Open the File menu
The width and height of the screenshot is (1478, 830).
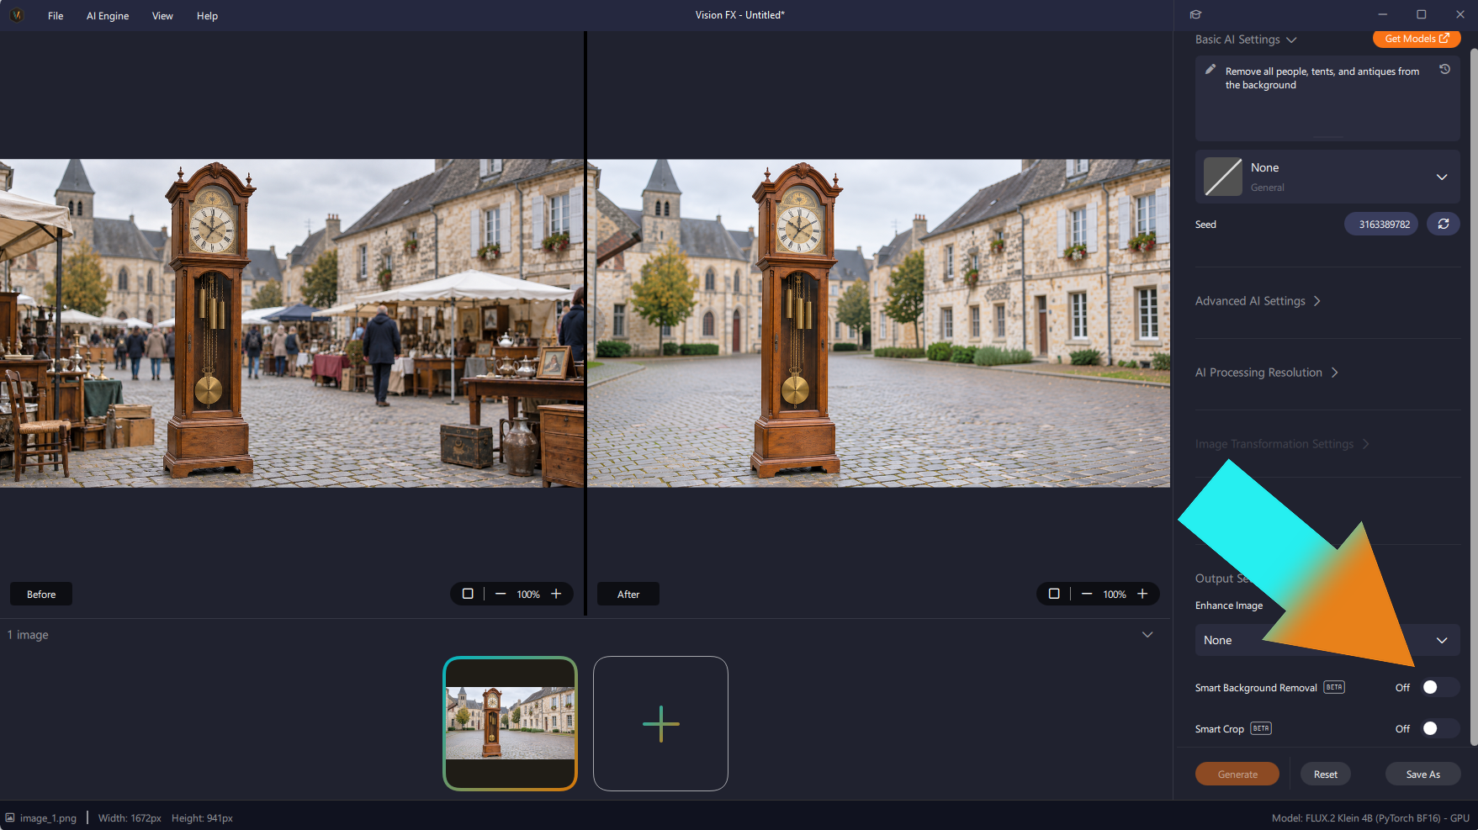56,16
